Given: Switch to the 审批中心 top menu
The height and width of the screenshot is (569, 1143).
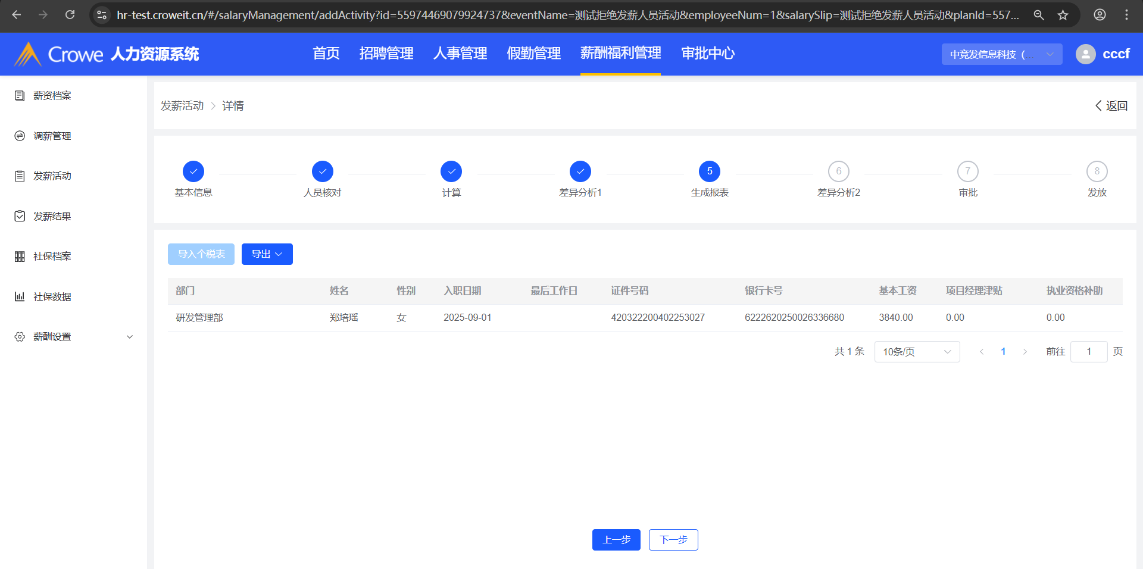Looking at the screenshot, I should [x=707, y=54].
